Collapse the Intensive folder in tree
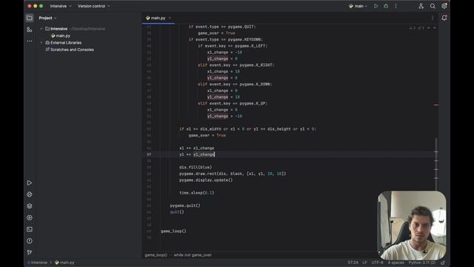 click(41, 29)
